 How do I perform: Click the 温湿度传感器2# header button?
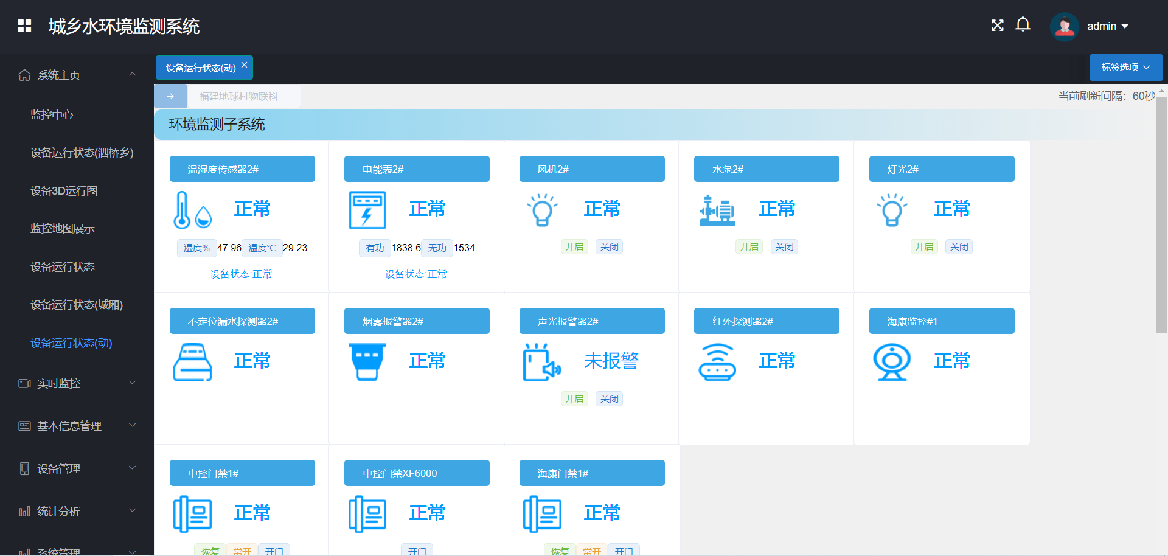pyautogui.click(x=242, y=169)
